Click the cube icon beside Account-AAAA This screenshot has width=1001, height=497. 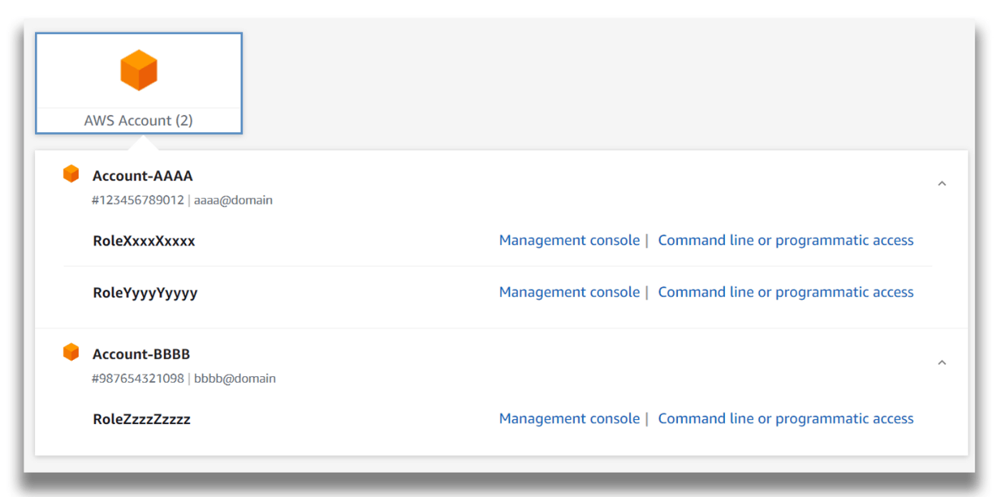71,174
